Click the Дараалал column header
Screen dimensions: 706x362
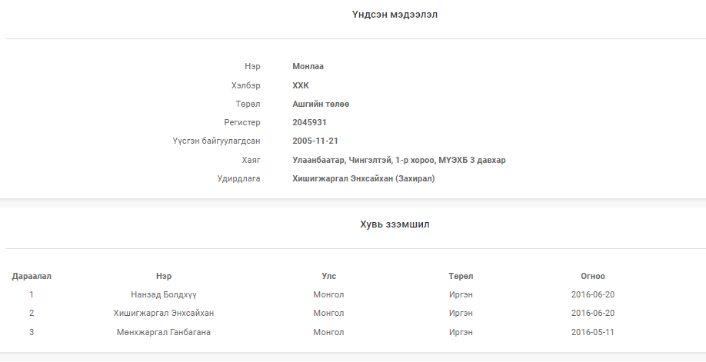click(32, 276)
